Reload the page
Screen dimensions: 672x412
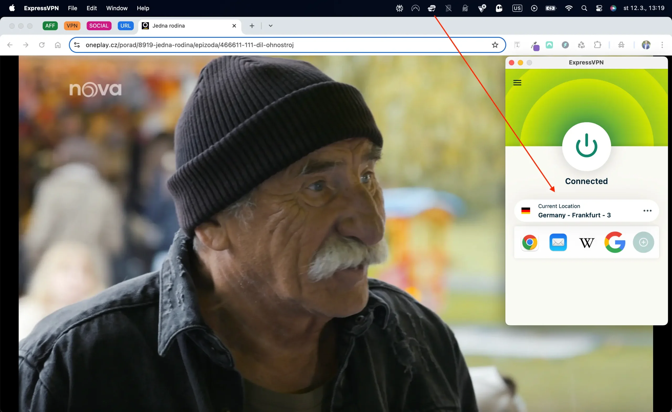tap(42, 45)
